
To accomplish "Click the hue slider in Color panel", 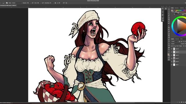I will click(x=181, y=10).
